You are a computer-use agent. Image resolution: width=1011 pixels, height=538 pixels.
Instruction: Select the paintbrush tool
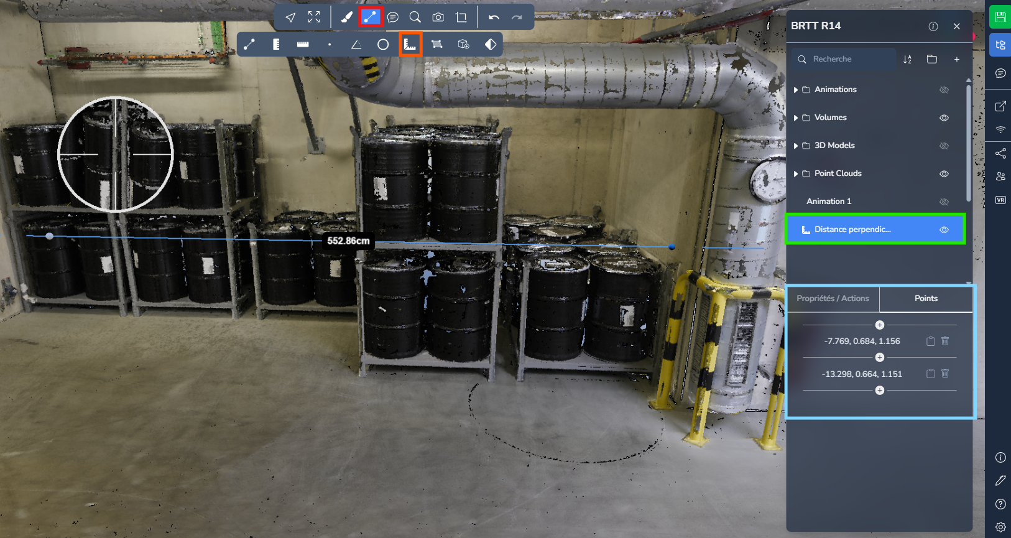tap(347, 17)
